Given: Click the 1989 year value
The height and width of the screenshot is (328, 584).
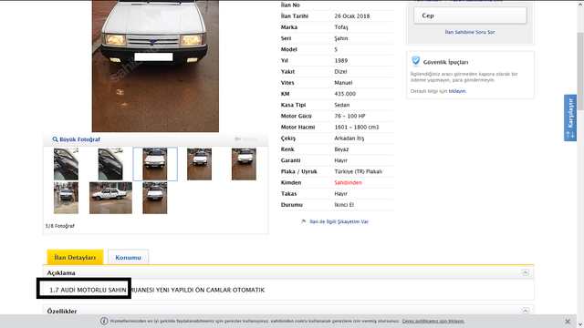Looking at the screenshot, I should point(340,61).
